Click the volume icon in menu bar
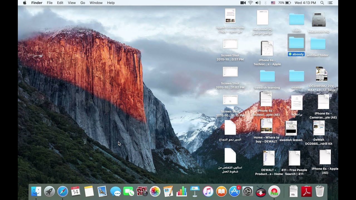The width and height of the screenshot is (356, 200). click(258, 3)
